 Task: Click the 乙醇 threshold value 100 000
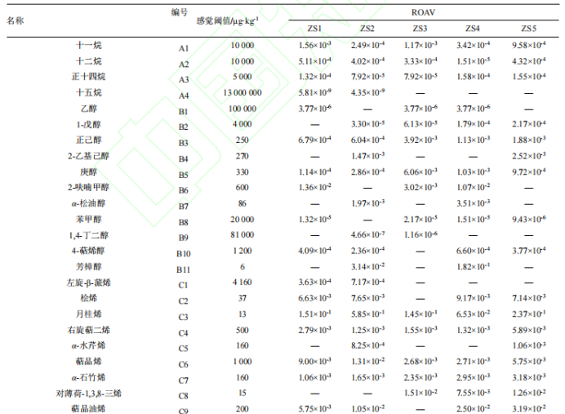point(241,108)
